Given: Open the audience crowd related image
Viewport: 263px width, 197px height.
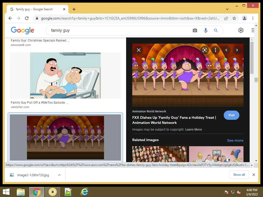Looking at the screenshot, I should pyautogui.click(x=160, y=154).
